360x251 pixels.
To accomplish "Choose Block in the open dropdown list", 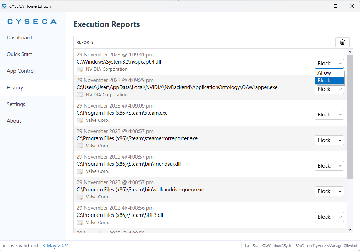I will (329, 81).
